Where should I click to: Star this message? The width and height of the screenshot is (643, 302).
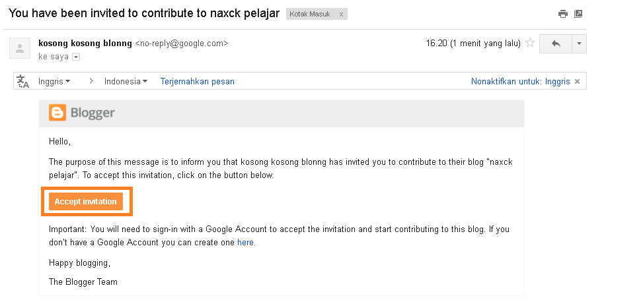pyautogui.click(x=530, y=43)
